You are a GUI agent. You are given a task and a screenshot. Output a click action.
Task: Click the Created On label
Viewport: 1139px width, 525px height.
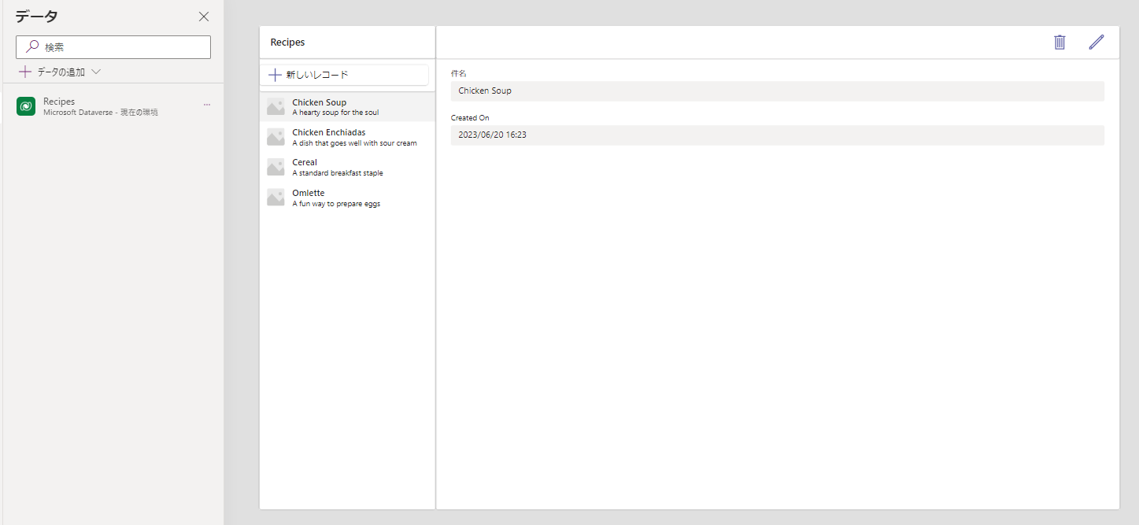tap(470, 118)
